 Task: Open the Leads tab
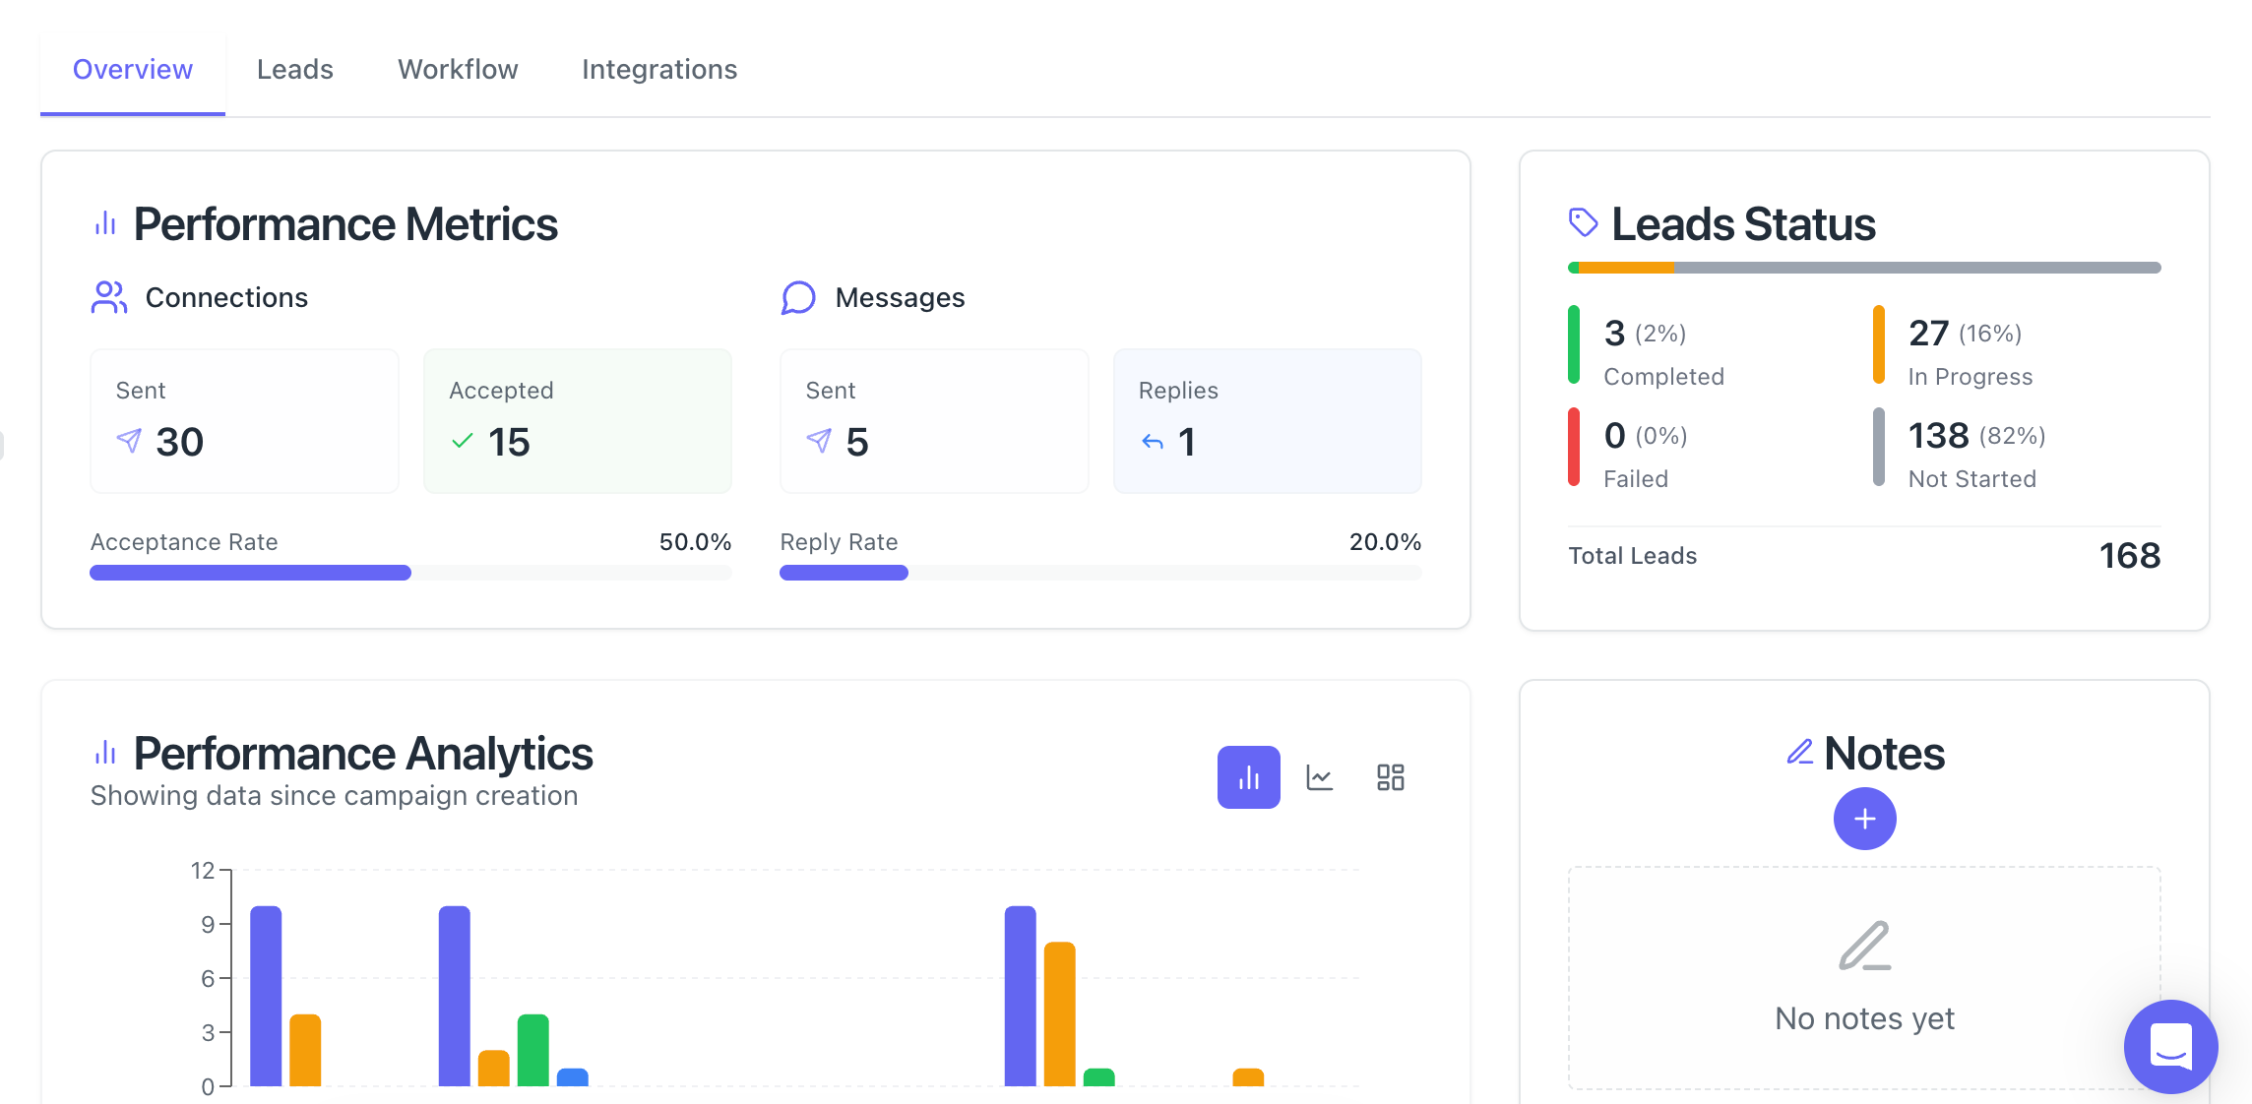[294, 70]
